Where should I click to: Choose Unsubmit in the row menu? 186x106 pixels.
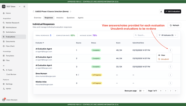click(x=164, y=59)
